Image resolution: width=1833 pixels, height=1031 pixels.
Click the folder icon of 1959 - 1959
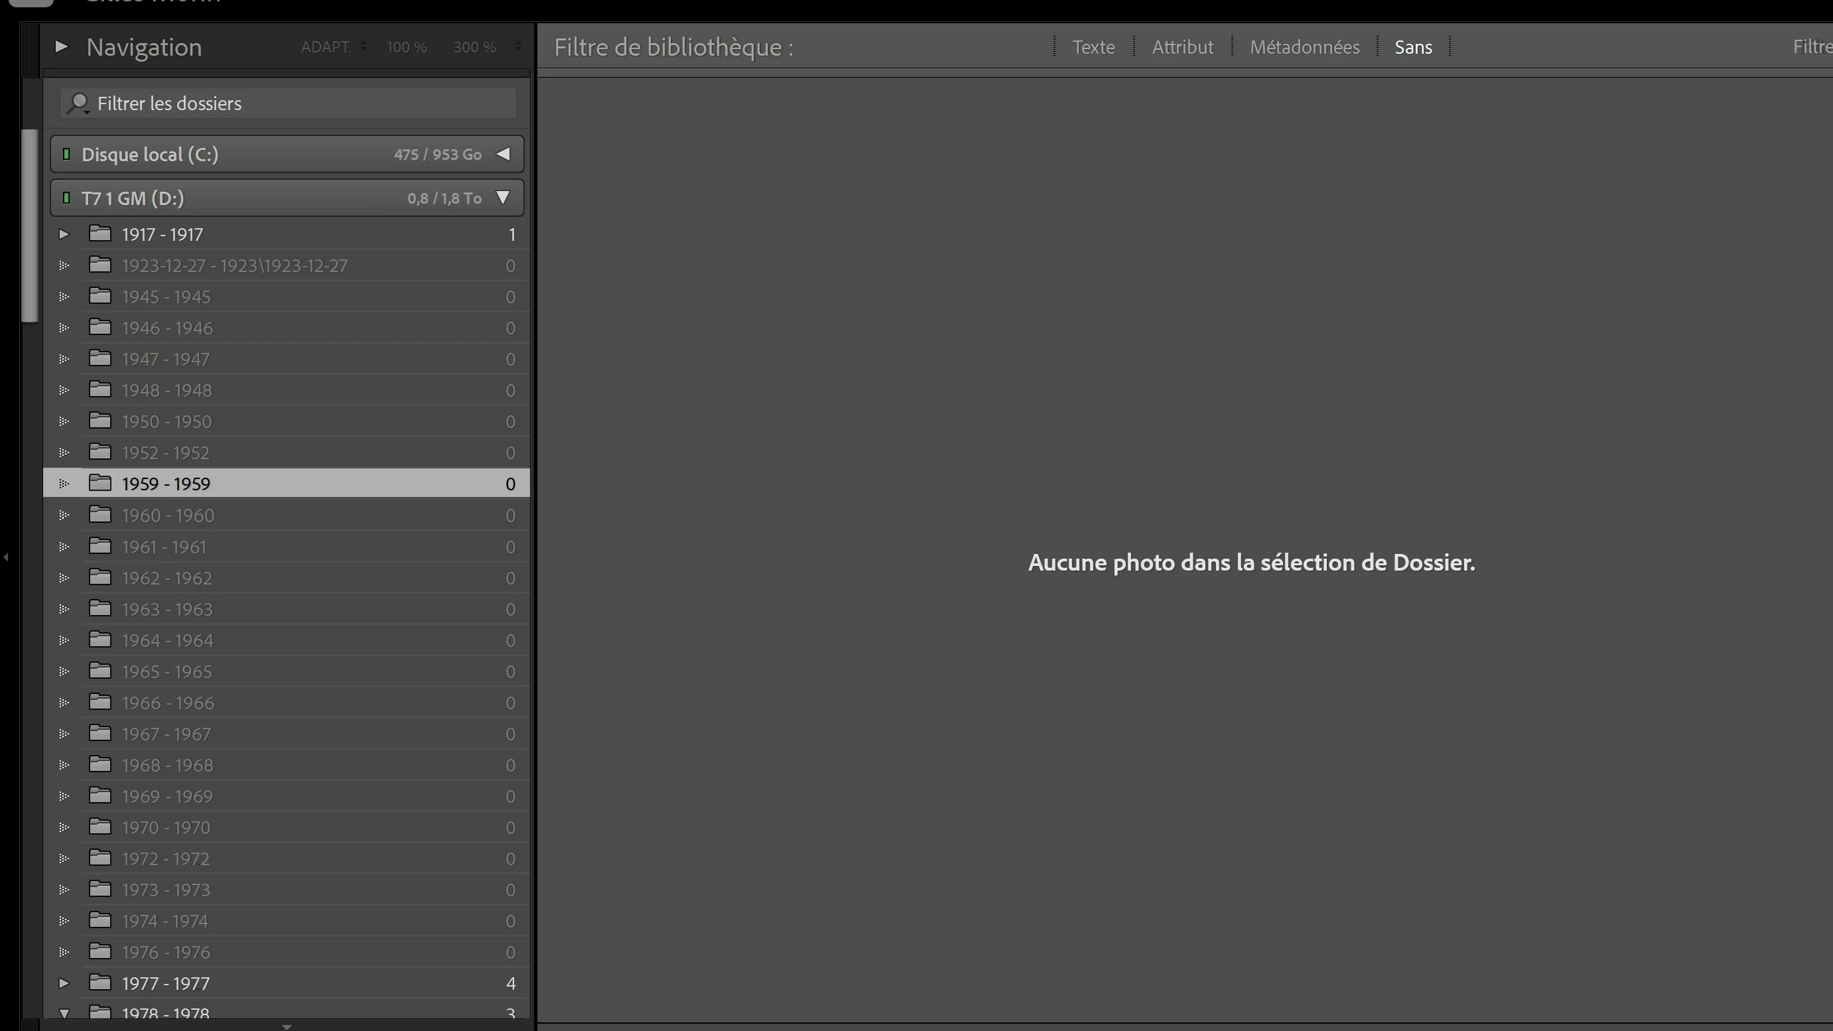[x=100, y=483]
